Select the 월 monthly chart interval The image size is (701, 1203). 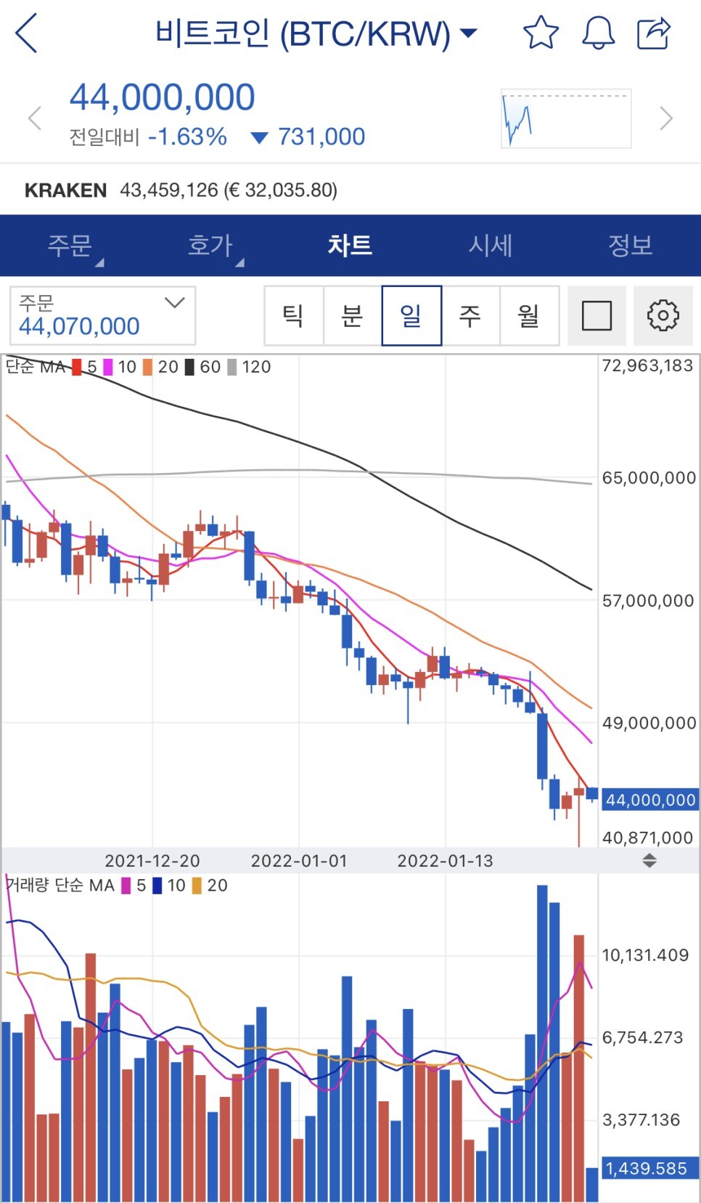[529, 315]
